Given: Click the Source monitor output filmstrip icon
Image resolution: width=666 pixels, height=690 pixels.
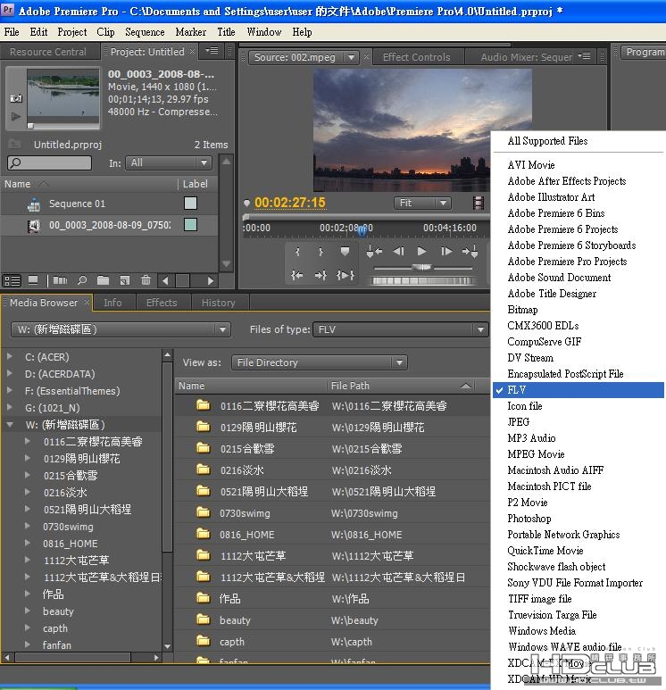Looking at the screenshot, I should [478, 203].
